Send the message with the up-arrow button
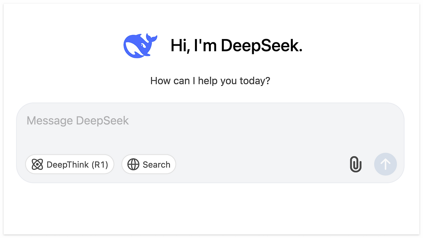The image size is (423, 238). tap(385, 164)
